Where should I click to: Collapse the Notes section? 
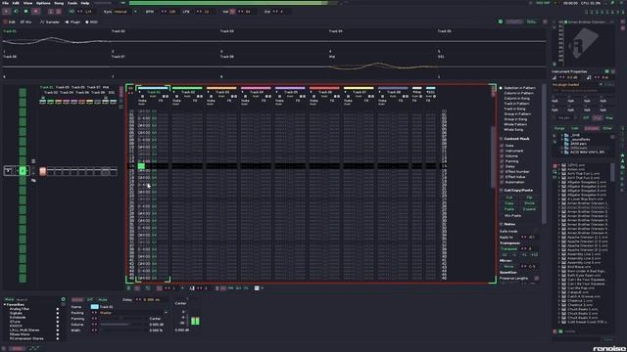pyautogui.click(x=502, y=224)
